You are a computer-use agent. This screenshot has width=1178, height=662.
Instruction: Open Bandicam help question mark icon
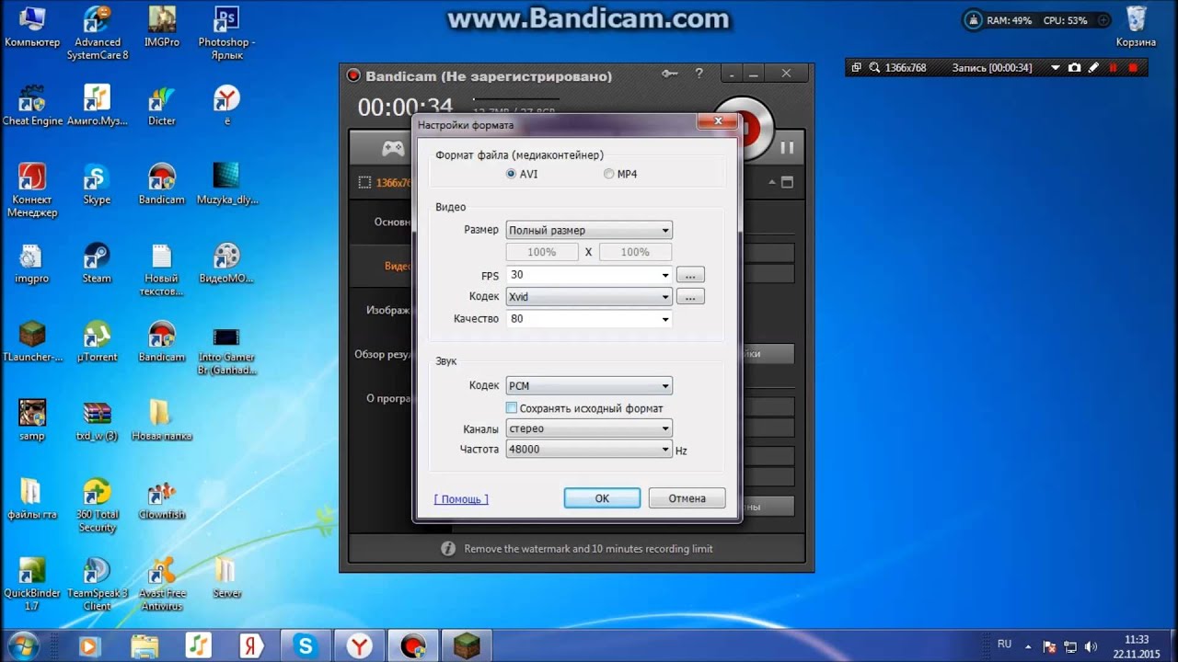pos(699,74)
